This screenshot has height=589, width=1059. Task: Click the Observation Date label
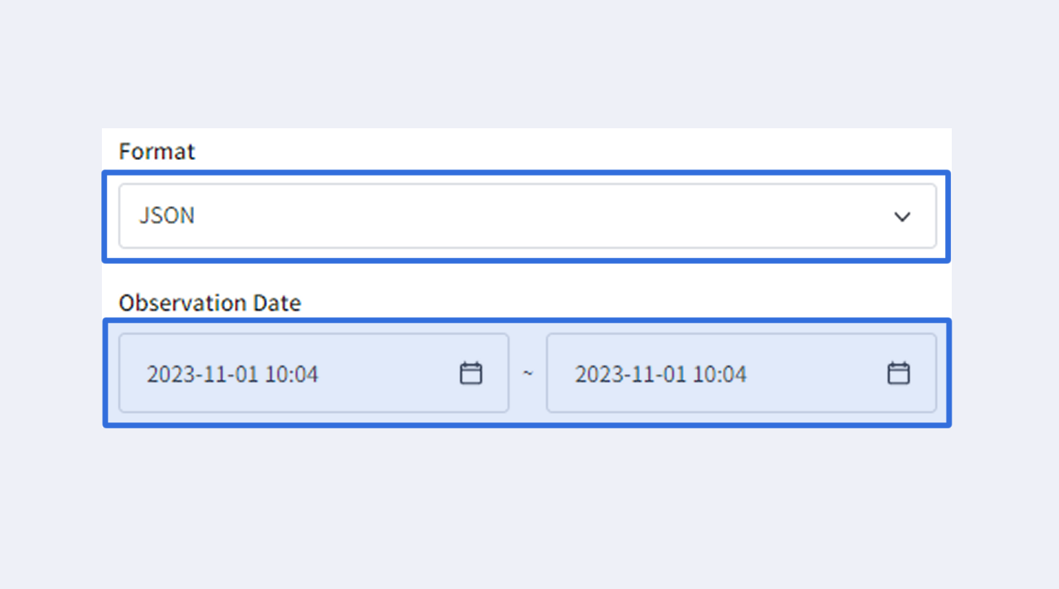click(x=210, y=303)
